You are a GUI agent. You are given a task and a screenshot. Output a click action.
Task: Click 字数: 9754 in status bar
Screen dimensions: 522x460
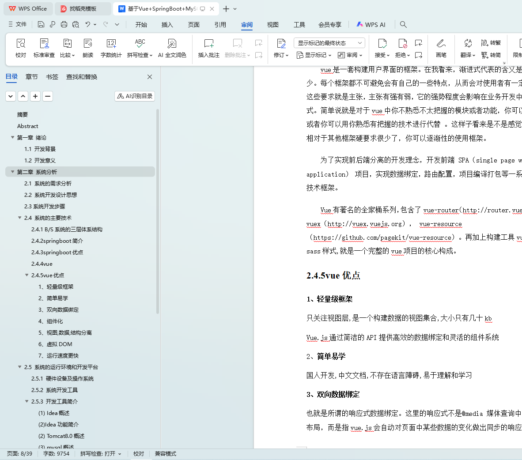click(x=56, y=454)
